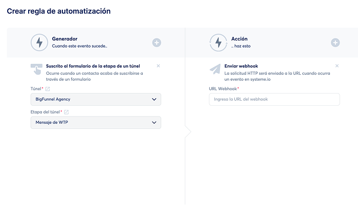Click the Enviar webhook paper plane icon
This screenshot has height=205, width=358.
coord(215,70)
